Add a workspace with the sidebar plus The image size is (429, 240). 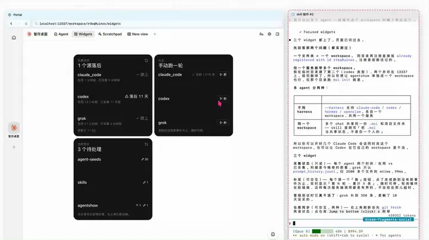(x=14, y=147)
